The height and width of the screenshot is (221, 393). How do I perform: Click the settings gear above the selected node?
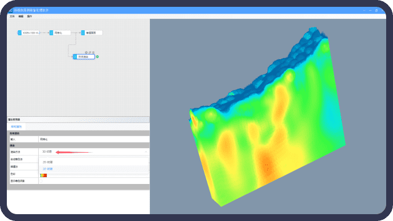pyautogui.click(x=86, y=52)
